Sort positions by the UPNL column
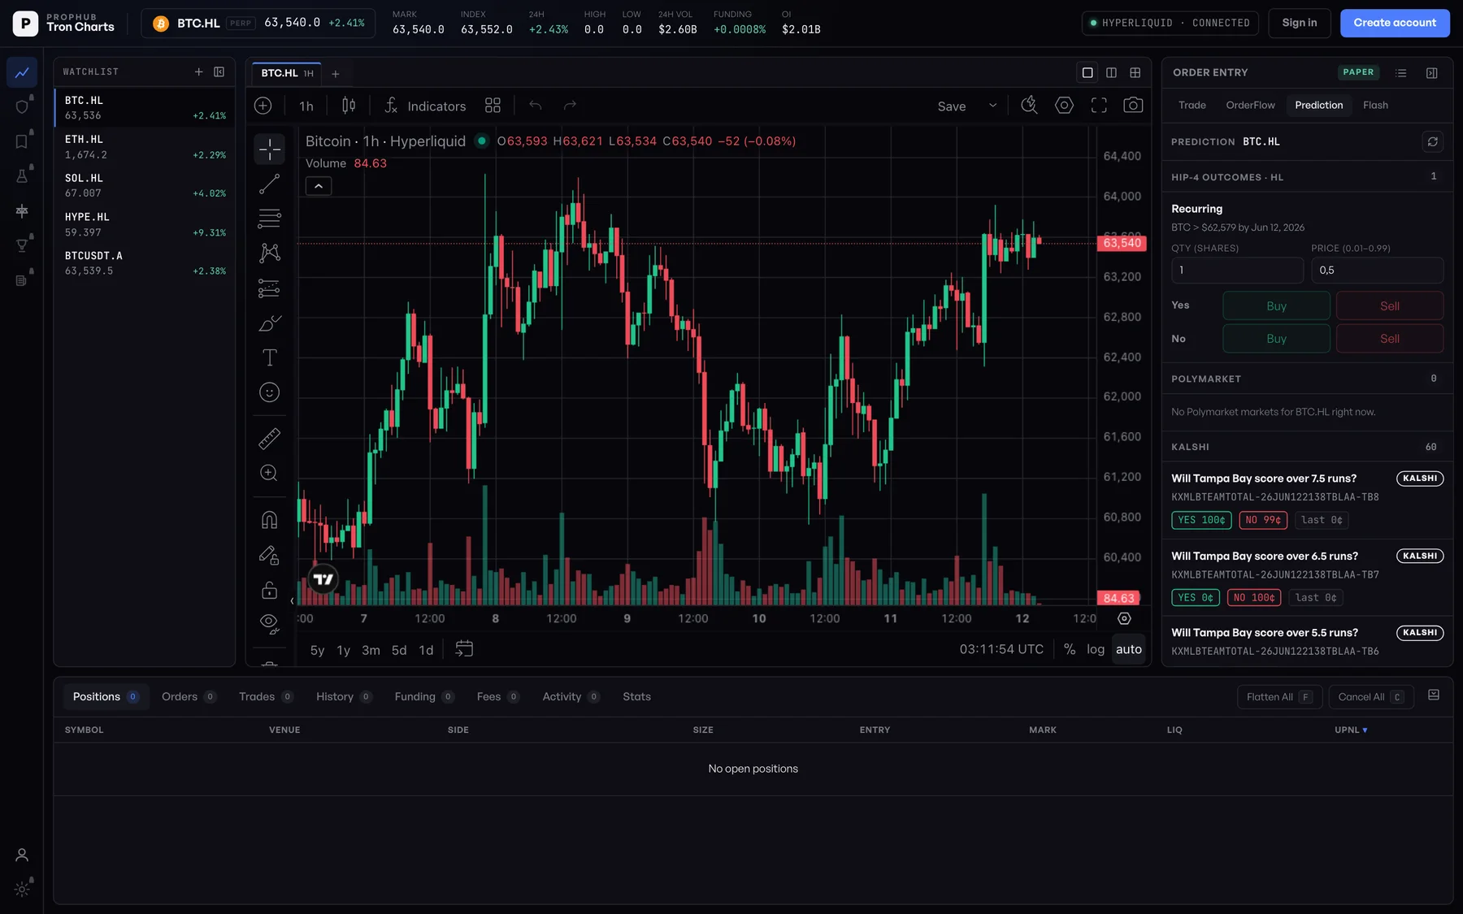The height and width of the screenshot is (914, 1463). (x=1351, y=730)
